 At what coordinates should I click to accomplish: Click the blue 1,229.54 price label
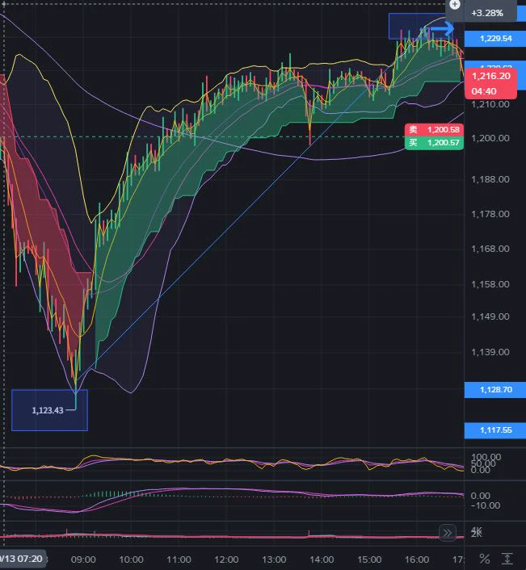pyautogui.click(x=495, y=39)
